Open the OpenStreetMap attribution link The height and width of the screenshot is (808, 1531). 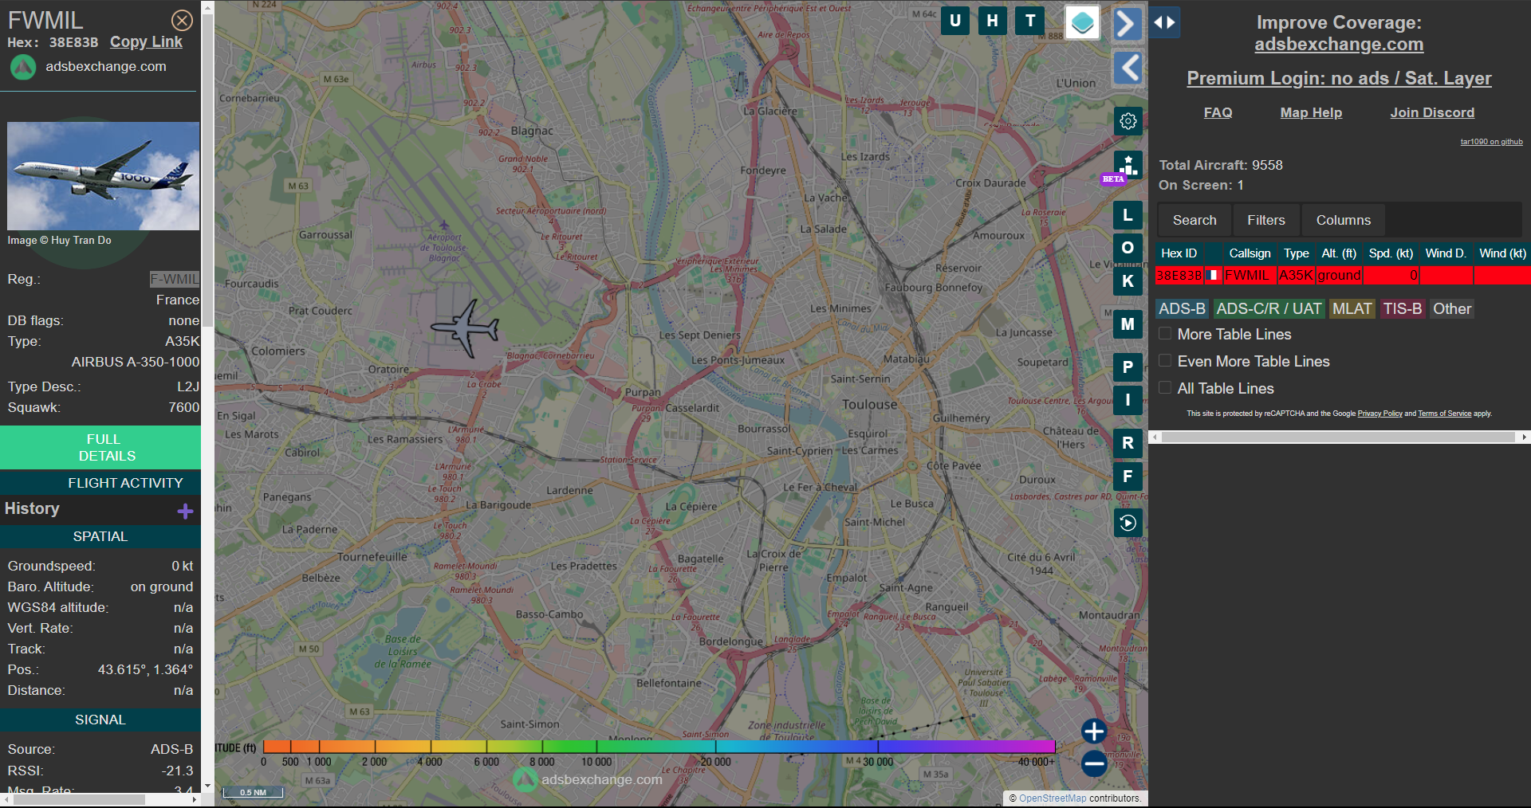tap(1053, 798)
